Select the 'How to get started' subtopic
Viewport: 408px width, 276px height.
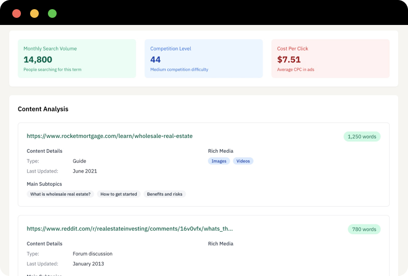tap(119, 194)
